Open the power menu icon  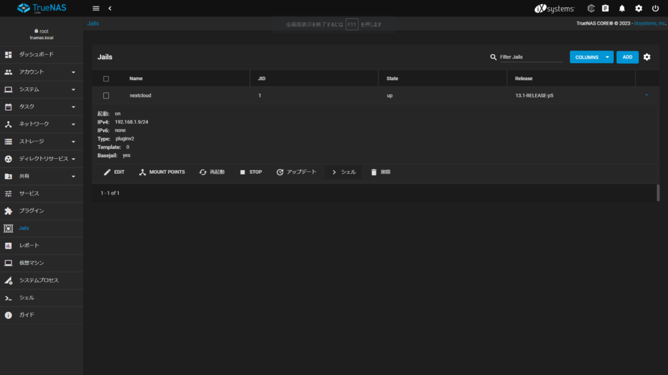pos(655,8)
